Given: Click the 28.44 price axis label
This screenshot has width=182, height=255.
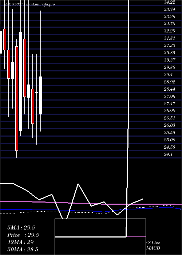Looking at the screenshot, I should click(170, 89).
